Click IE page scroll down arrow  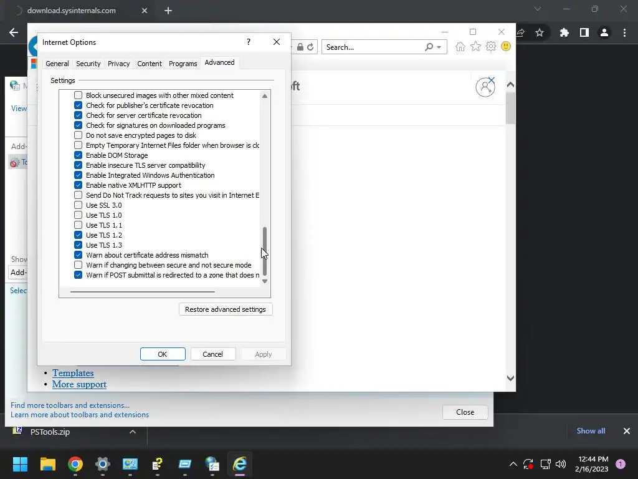pos(510,378)
